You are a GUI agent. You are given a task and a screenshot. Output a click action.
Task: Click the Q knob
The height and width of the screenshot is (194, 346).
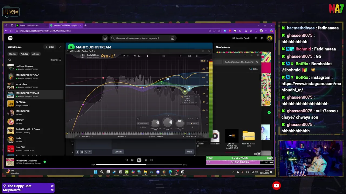180,123
